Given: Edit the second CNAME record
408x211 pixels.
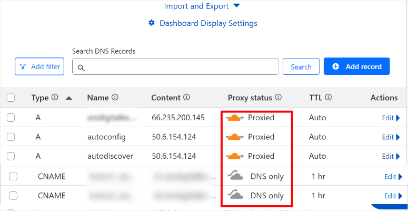Looking at the screenshot, I should click(x=393, y=196).
